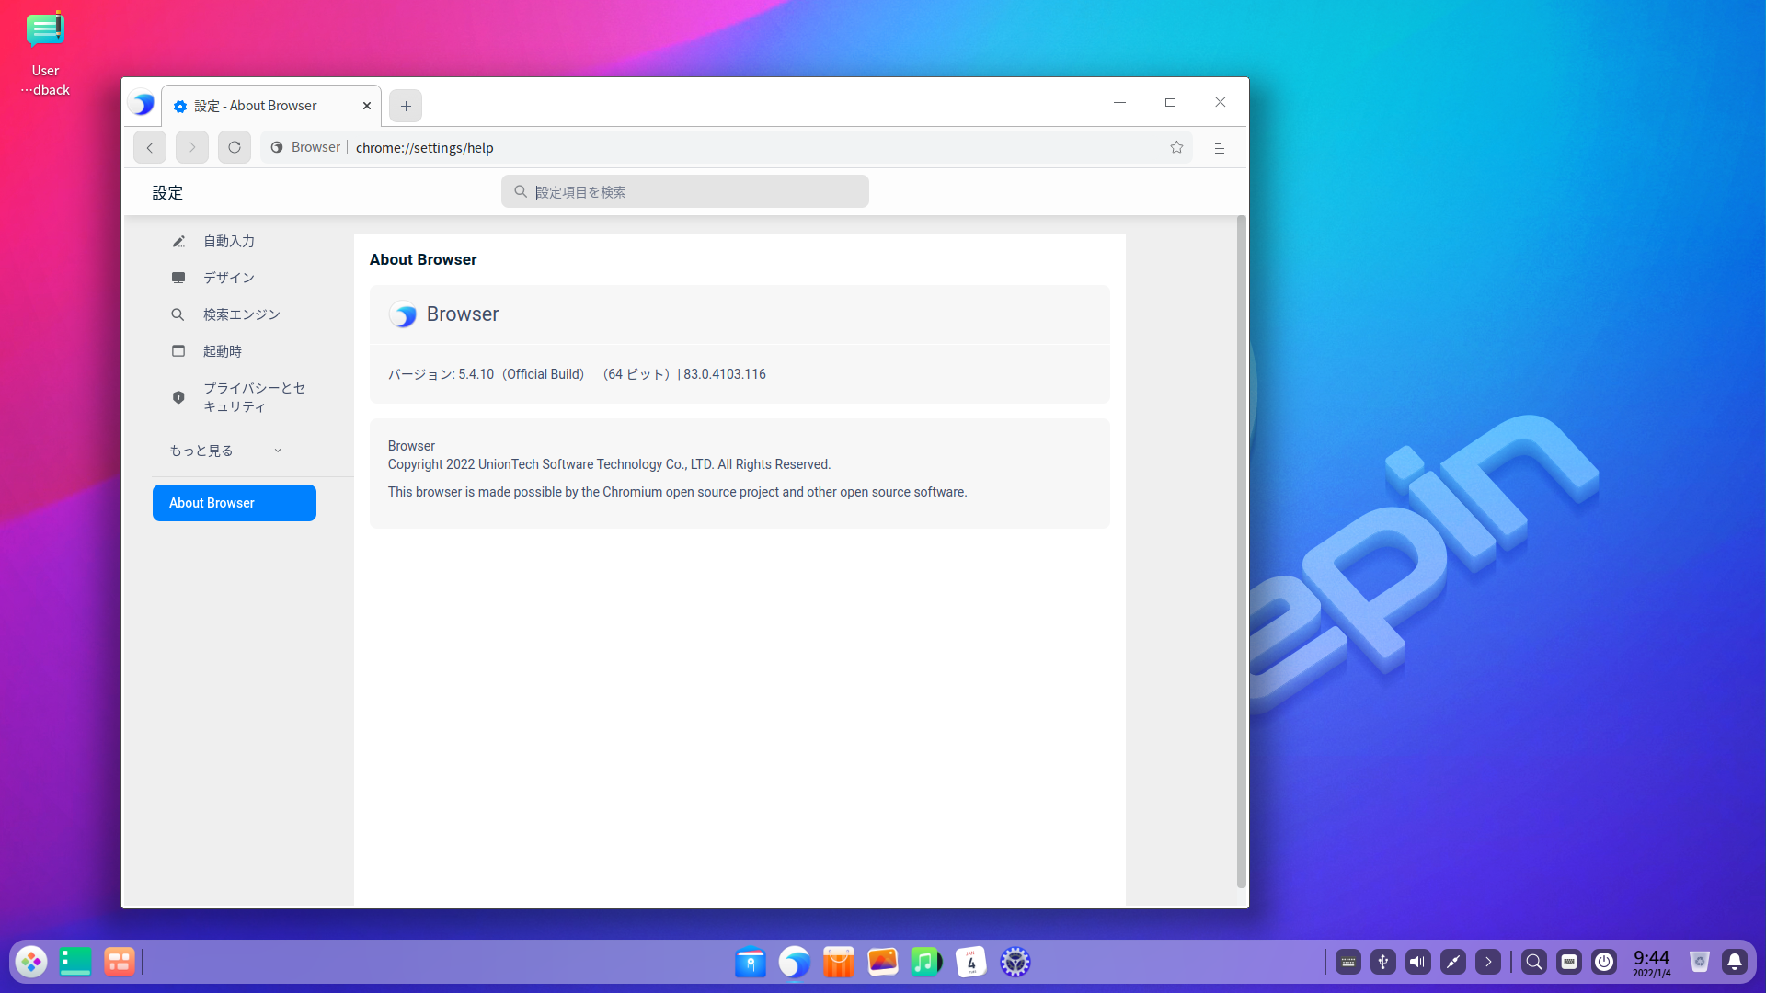Screen dimensions: 1766x993
Task: Bookmark page with the star icon
Action: pyautogui.click(x=1176, y=147)
